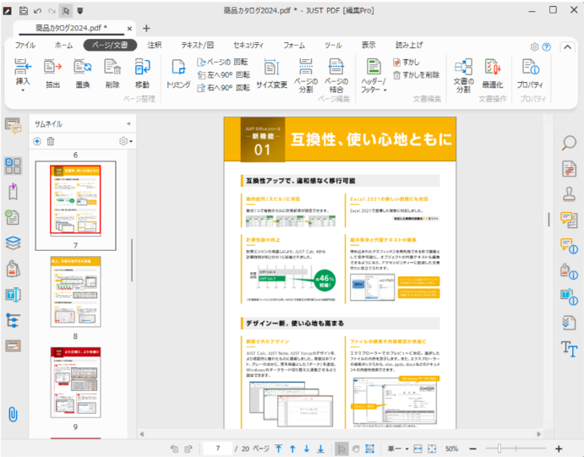Click the page number input field
Viewport: 584px width, 457px height.
217,449
